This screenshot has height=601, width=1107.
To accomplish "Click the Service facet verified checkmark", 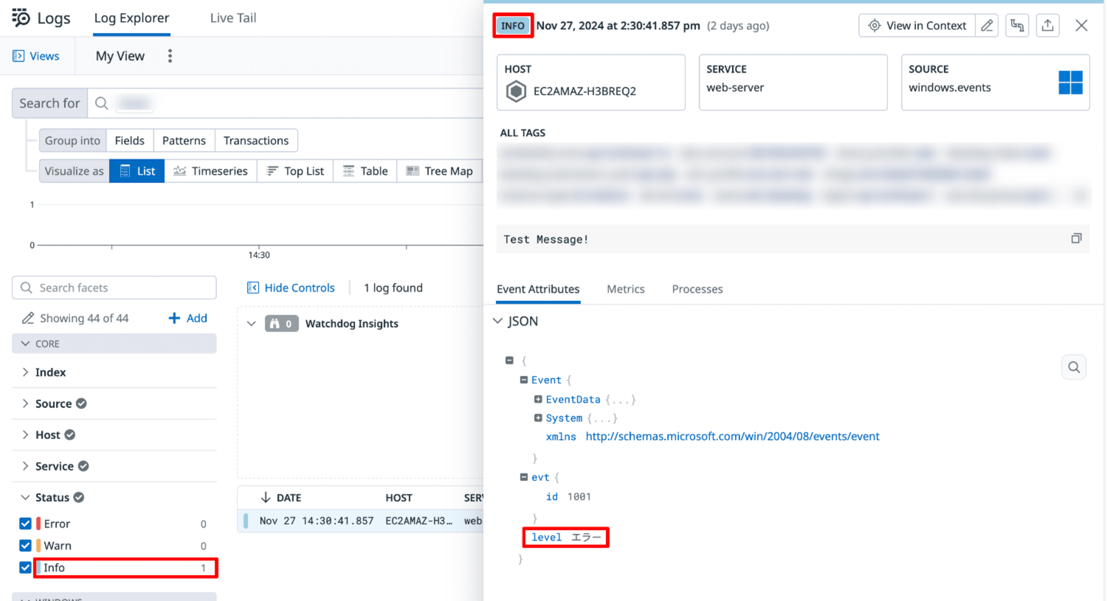I will [x=84, y=466].
